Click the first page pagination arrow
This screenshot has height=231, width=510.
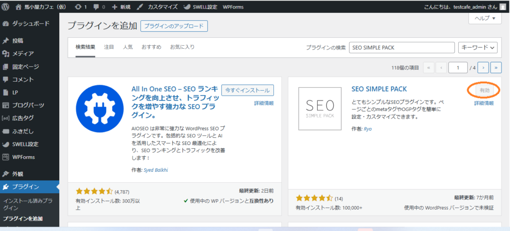428,68
